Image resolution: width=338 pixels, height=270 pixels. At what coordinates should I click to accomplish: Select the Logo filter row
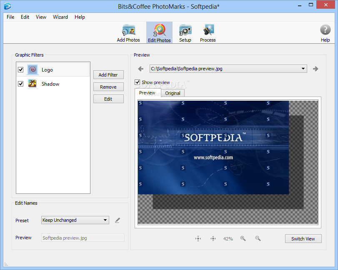53,69
